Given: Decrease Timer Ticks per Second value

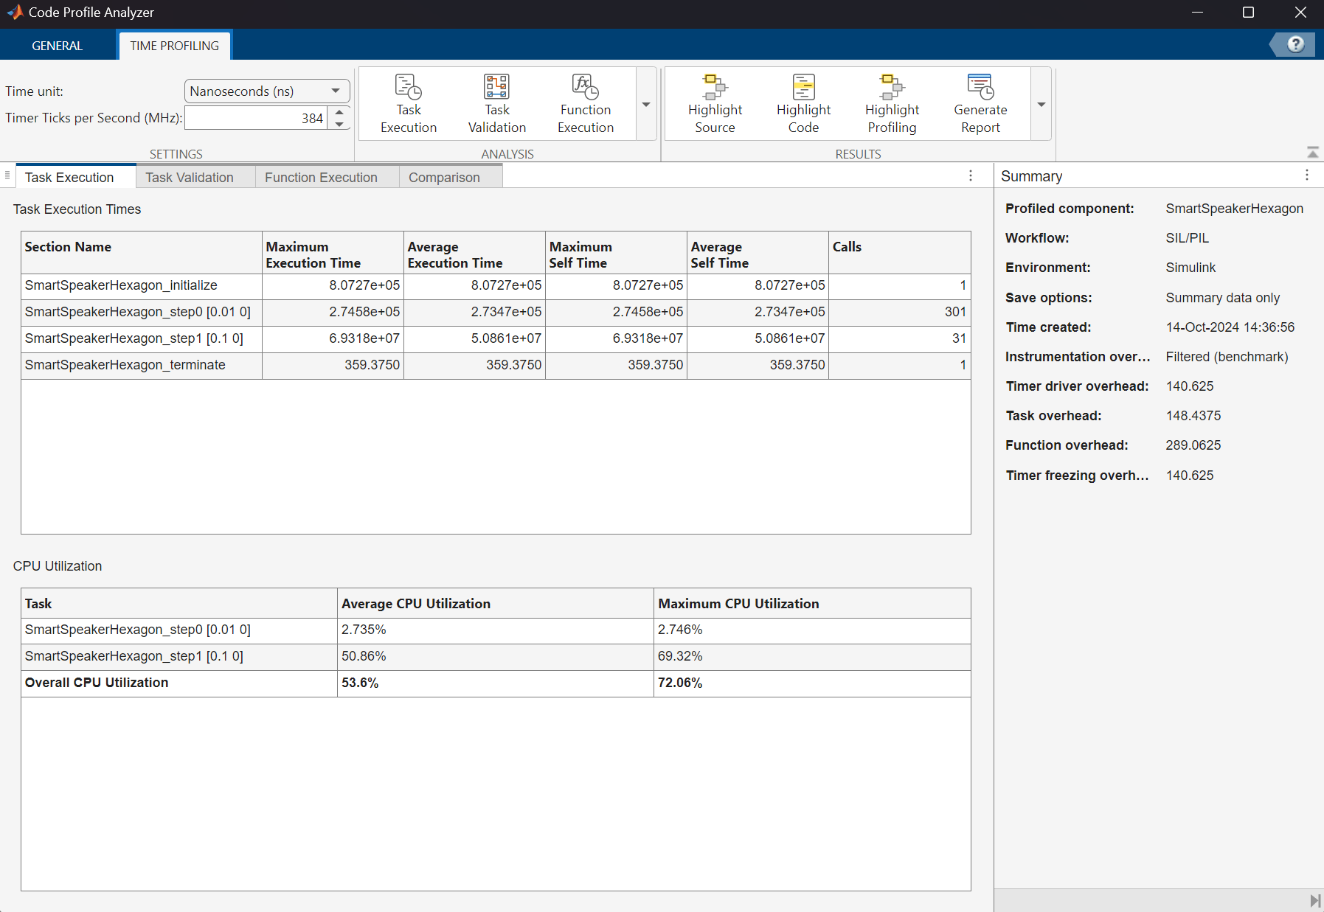Looking at the screenshot, I should point(339,124).
